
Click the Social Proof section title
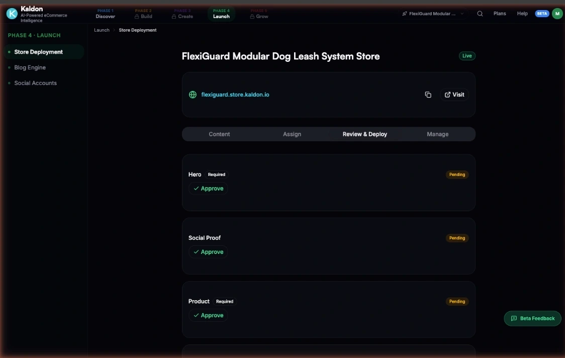click(x=204, y=238)
